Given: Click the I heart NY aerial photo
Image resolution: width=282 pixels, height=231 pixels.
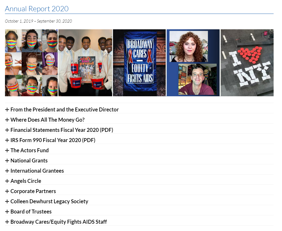Looking at the screenshot, I should (x=247, y=63).
